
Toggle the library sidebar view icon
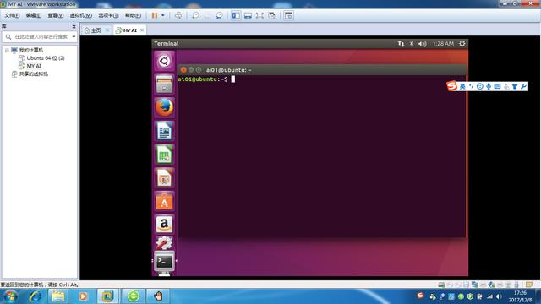236,15
